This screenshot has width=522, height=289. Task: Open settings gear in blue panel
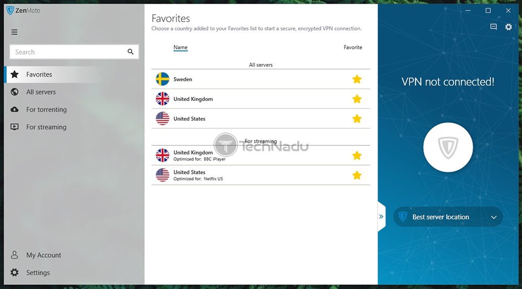pos(508,27)
